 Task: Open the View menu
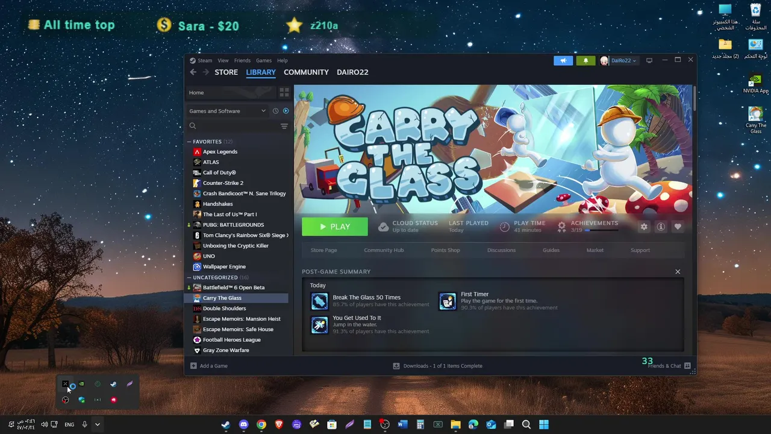pos(223,60)
